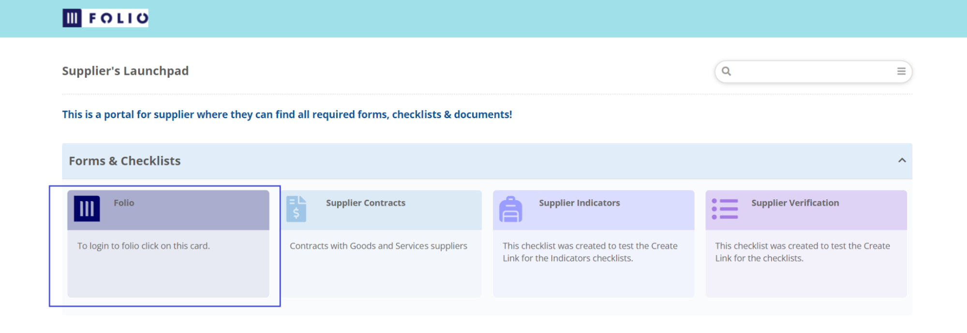Open the Folio card title
Screen dimensions: 967x333
124,203
